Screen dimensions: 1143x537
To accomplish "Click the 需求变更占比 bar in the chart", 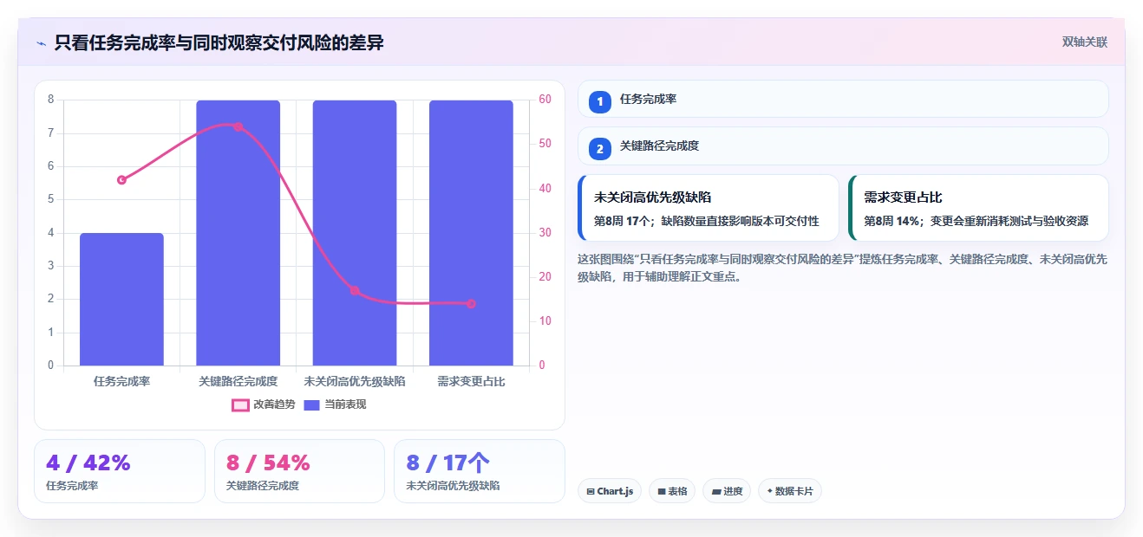I will pyautogui.click(x=471, y=233).
